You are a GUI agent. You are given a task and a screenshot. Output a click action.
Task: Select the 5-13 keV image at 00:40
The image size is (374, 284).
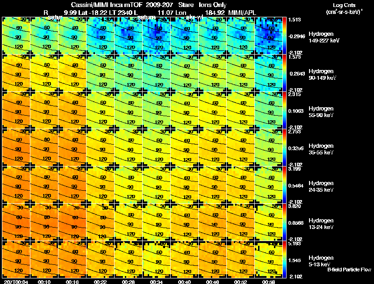[x=184, y=259]
